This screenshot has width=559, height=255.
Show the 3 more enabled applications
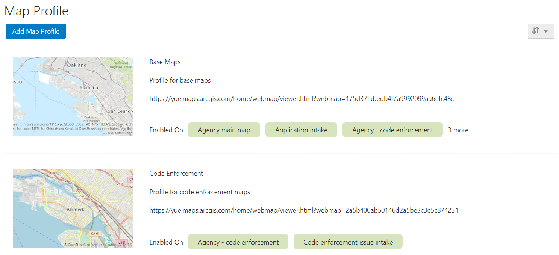pyautogui.click(x=458, y=129)
